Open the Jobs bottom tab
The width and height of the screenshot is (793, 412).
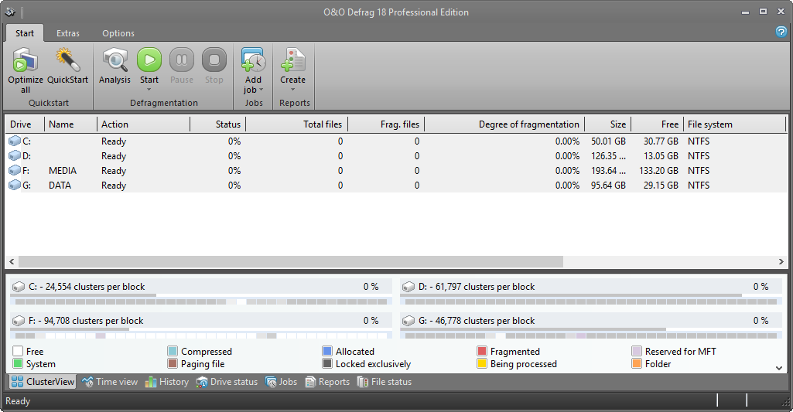coord(281,382)
